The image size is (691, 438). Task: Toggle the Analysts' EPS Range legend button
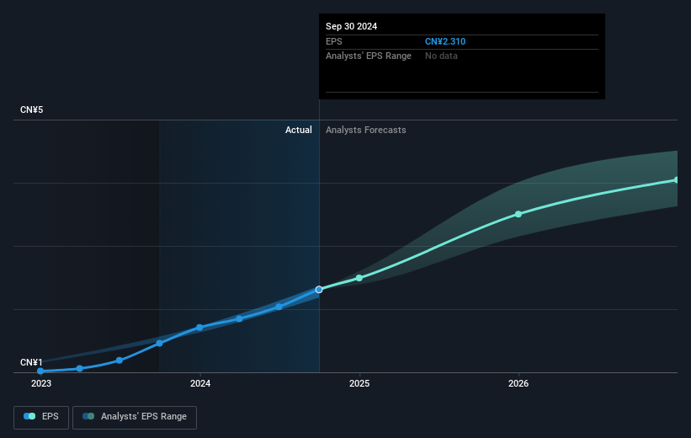tap(135, 417)
